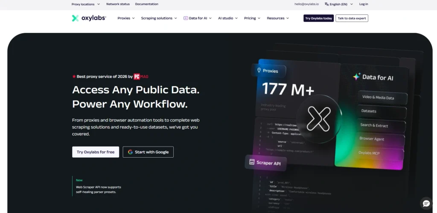Open the Web Scraper API self-healing parser announcement
Image resolution: width=437 pixels, height=213 pixels.
click(x=99, y=190)
